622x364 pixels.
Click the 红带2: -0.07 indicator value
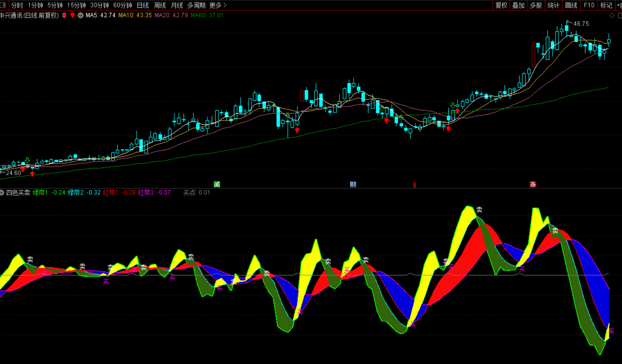[154, 193]
